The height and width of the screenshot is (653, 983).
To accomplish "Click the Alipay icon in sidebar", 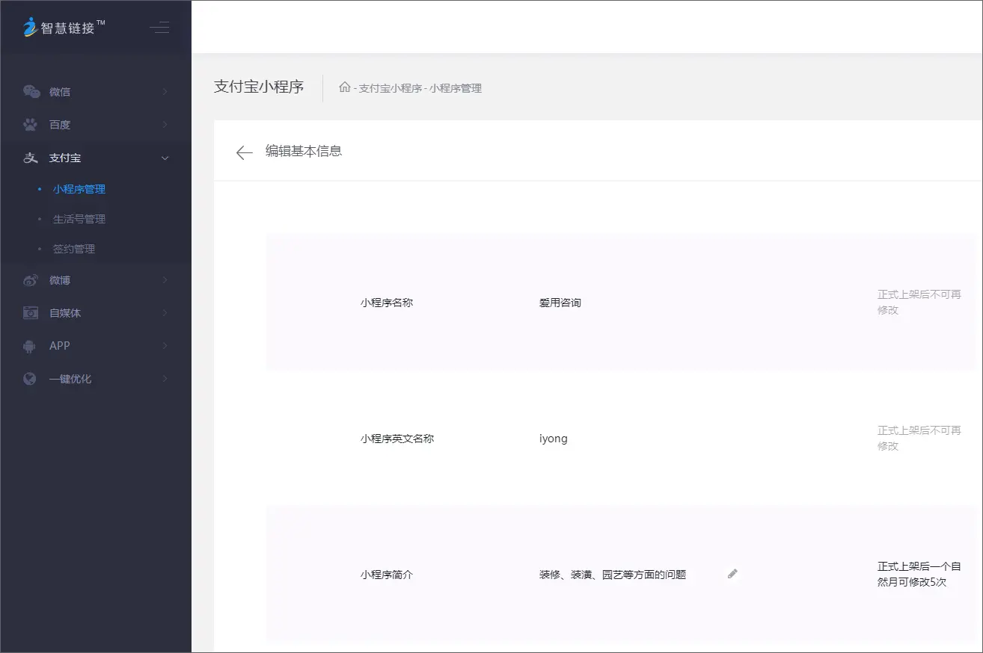I will (x=30, y=158).
